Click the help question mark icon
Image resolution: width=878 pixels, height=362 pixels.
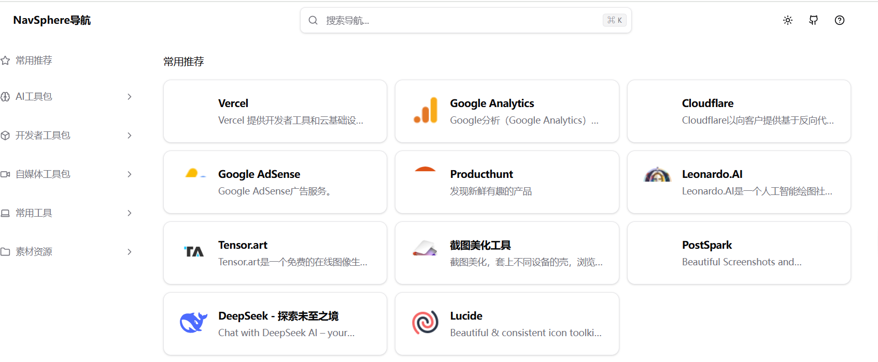point(840,20)
